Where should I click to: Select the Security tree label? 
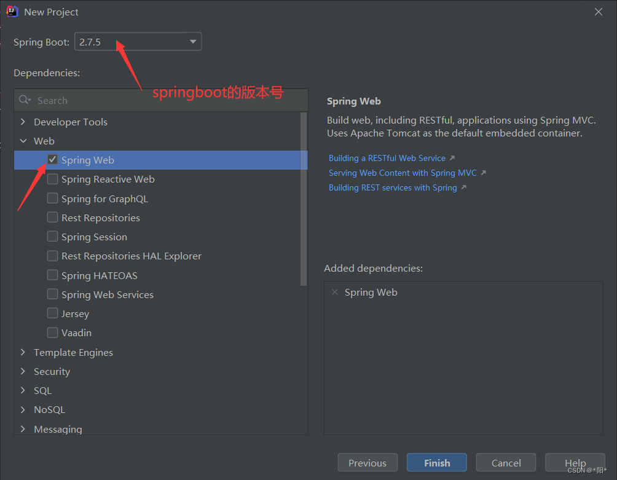tap(52, 372)
